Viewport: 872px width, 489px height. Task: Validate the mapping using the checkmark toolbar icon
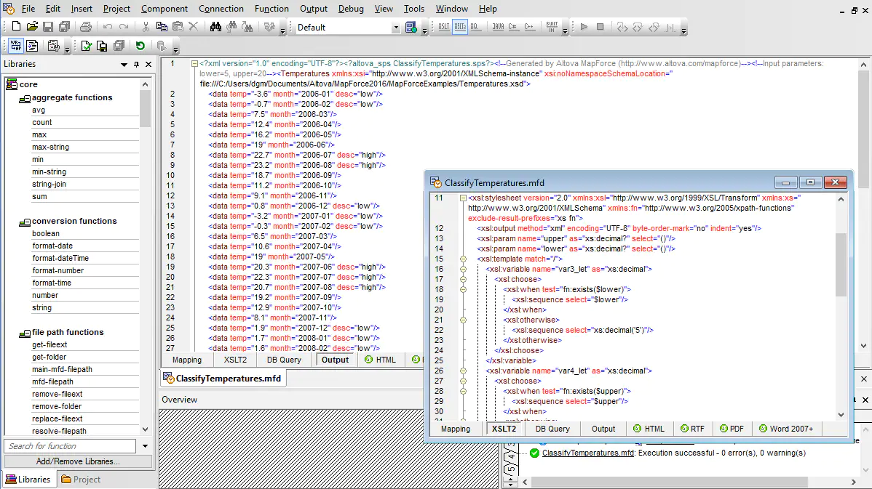click(86, 45)
